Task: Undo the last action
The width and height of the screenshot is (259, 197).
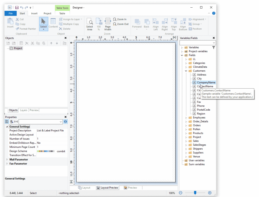Action: pos(22,8)
